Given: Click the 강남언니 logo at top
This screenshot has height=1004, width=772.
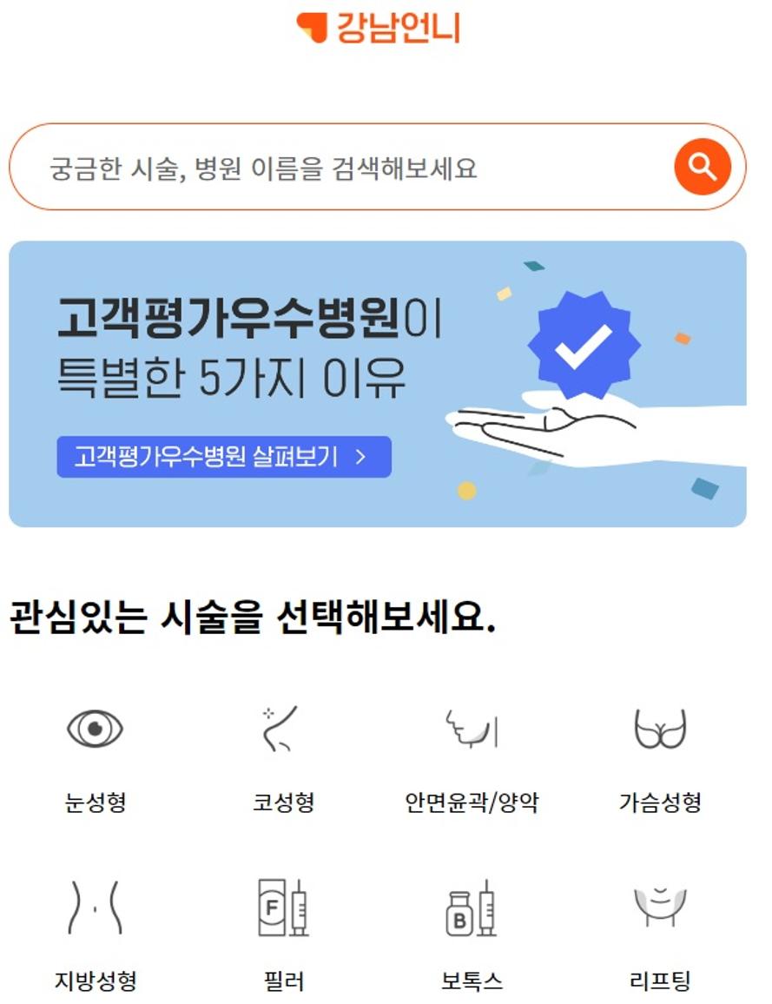Looking at the screenshot, I should tap(379, 28).
